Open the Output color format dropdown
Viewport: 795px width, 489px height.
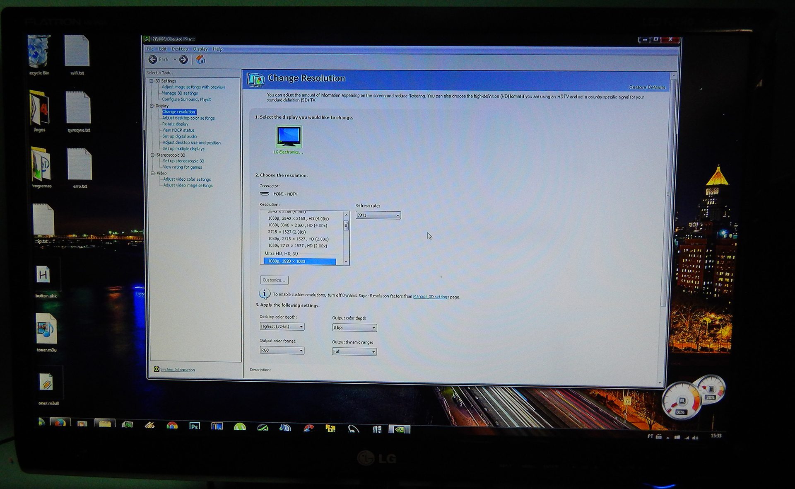[282, 350]
